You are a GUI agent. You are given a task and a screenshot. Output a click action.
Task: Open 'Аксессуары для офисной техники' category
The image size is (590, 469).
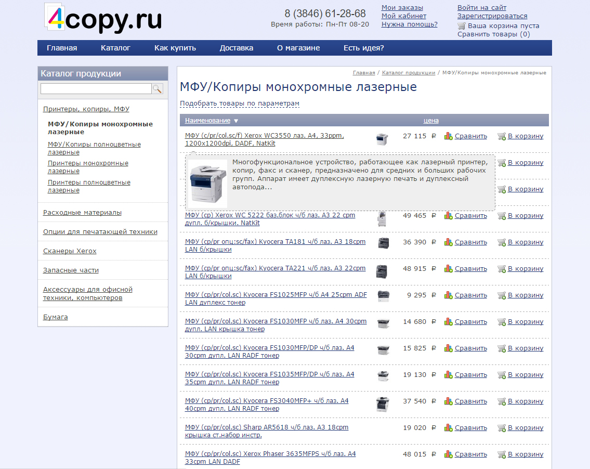pyautogui.click(x=88, y=294)
